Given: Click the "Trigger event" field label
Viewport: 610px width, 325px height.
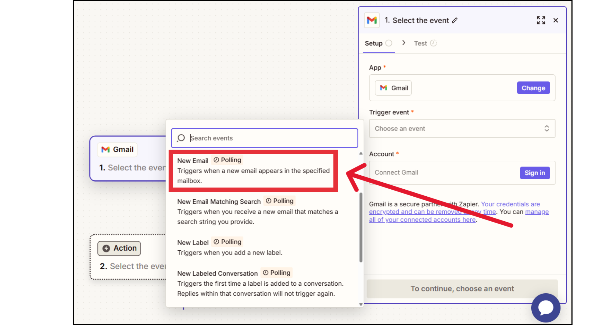Looking at the screenshot, I should point(389,112).
